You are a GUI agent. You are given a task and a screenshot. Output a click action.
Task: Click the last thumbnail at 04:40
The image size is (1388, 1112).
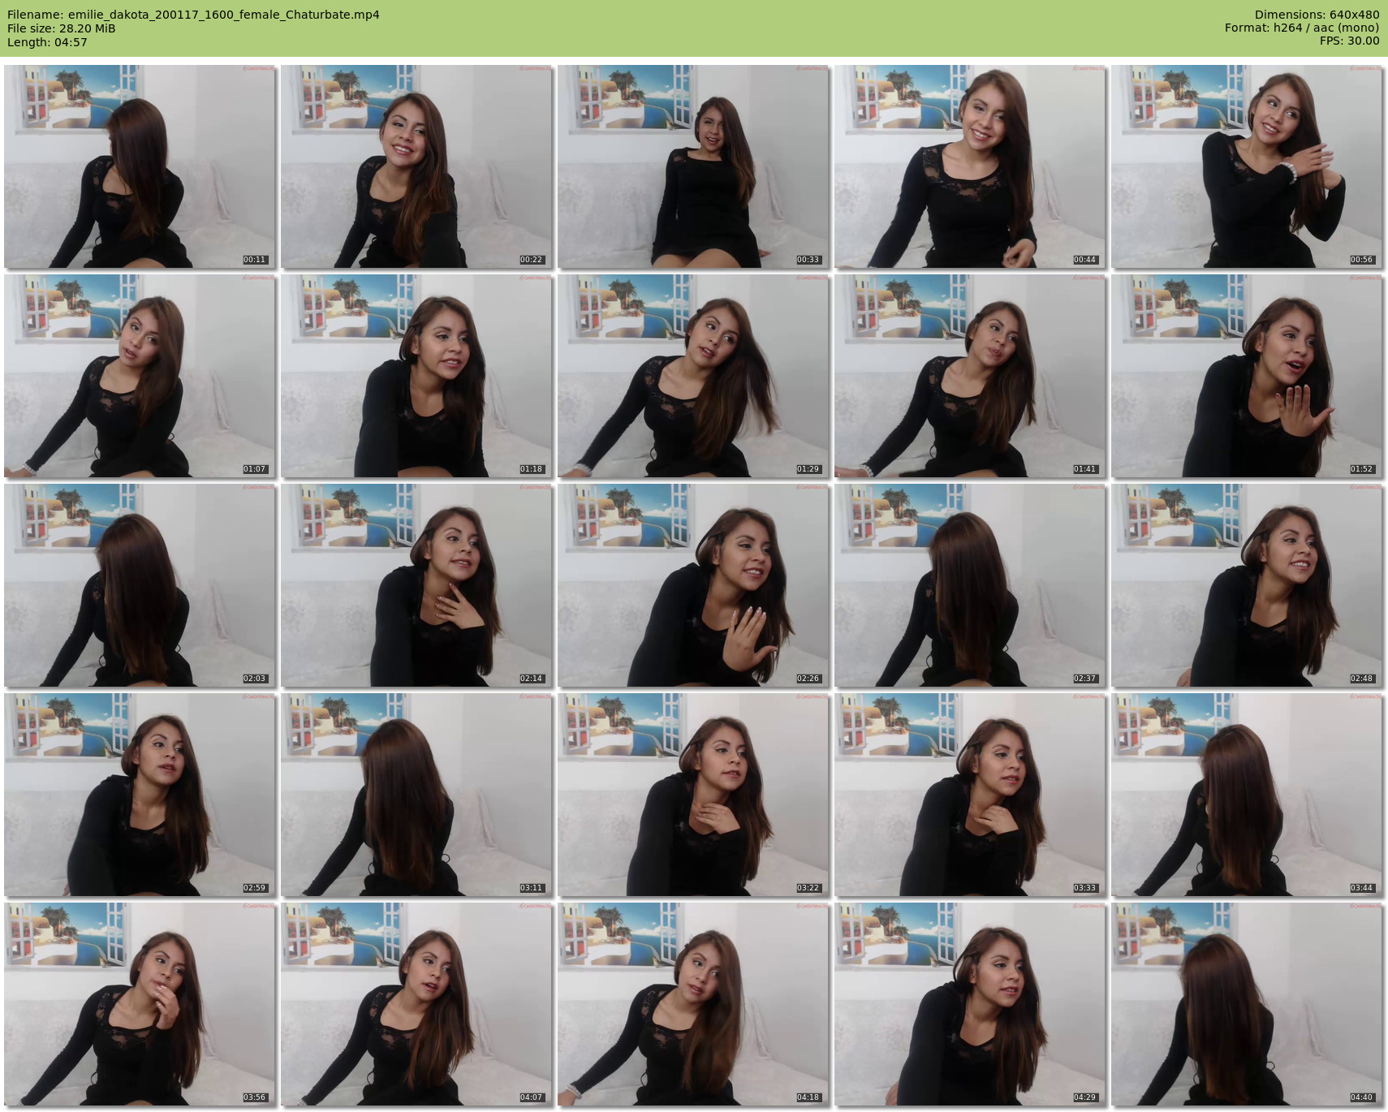point(1246,1004)
